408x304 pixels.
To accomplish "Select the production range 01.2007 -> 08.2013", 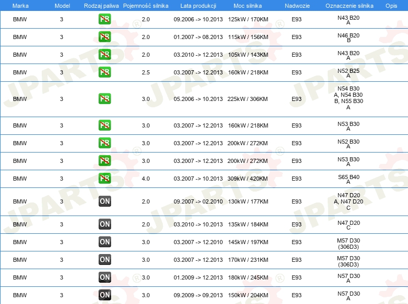I will (198, 37).
